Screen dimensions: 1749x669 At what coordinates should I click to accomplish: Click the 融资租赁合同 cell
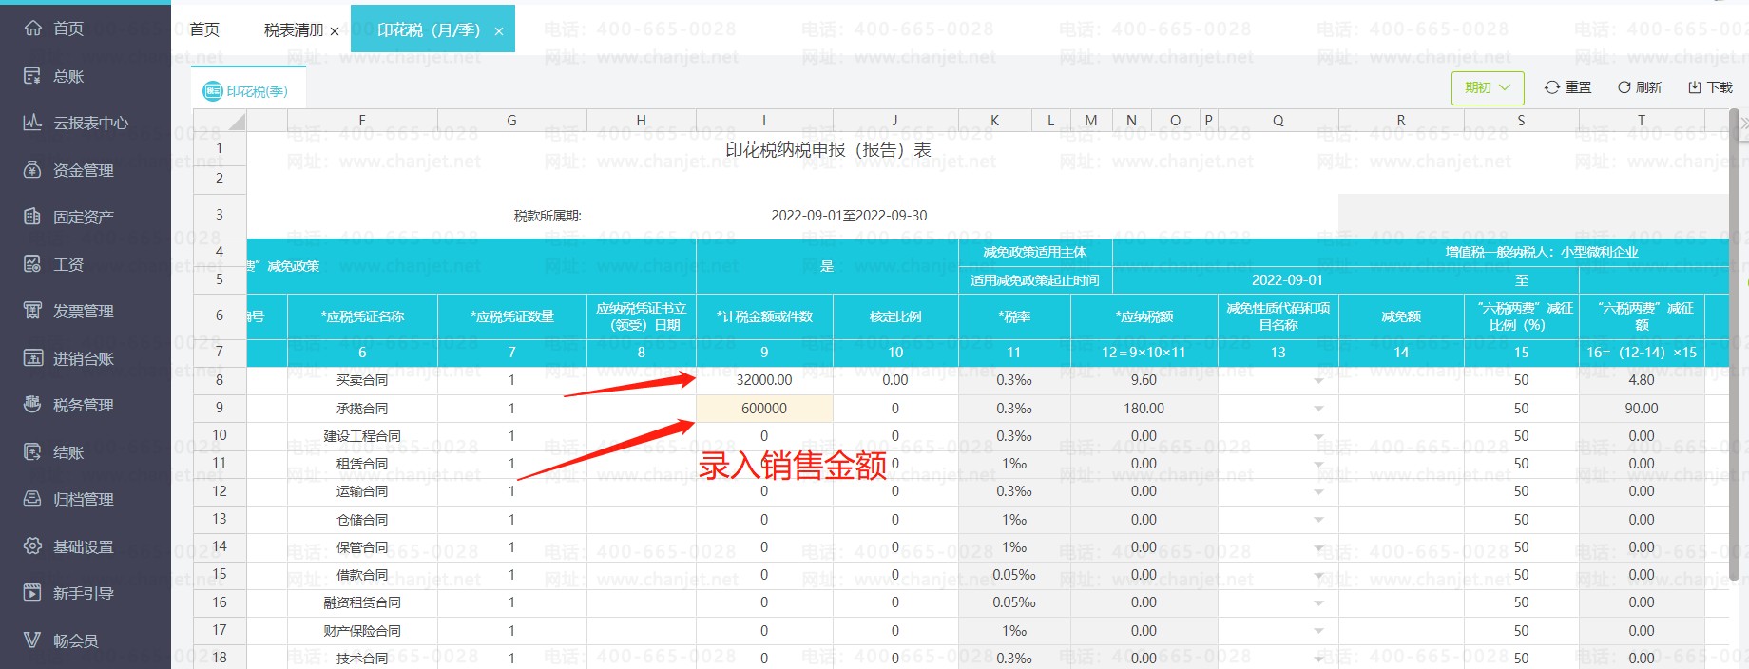coord(362,602)
